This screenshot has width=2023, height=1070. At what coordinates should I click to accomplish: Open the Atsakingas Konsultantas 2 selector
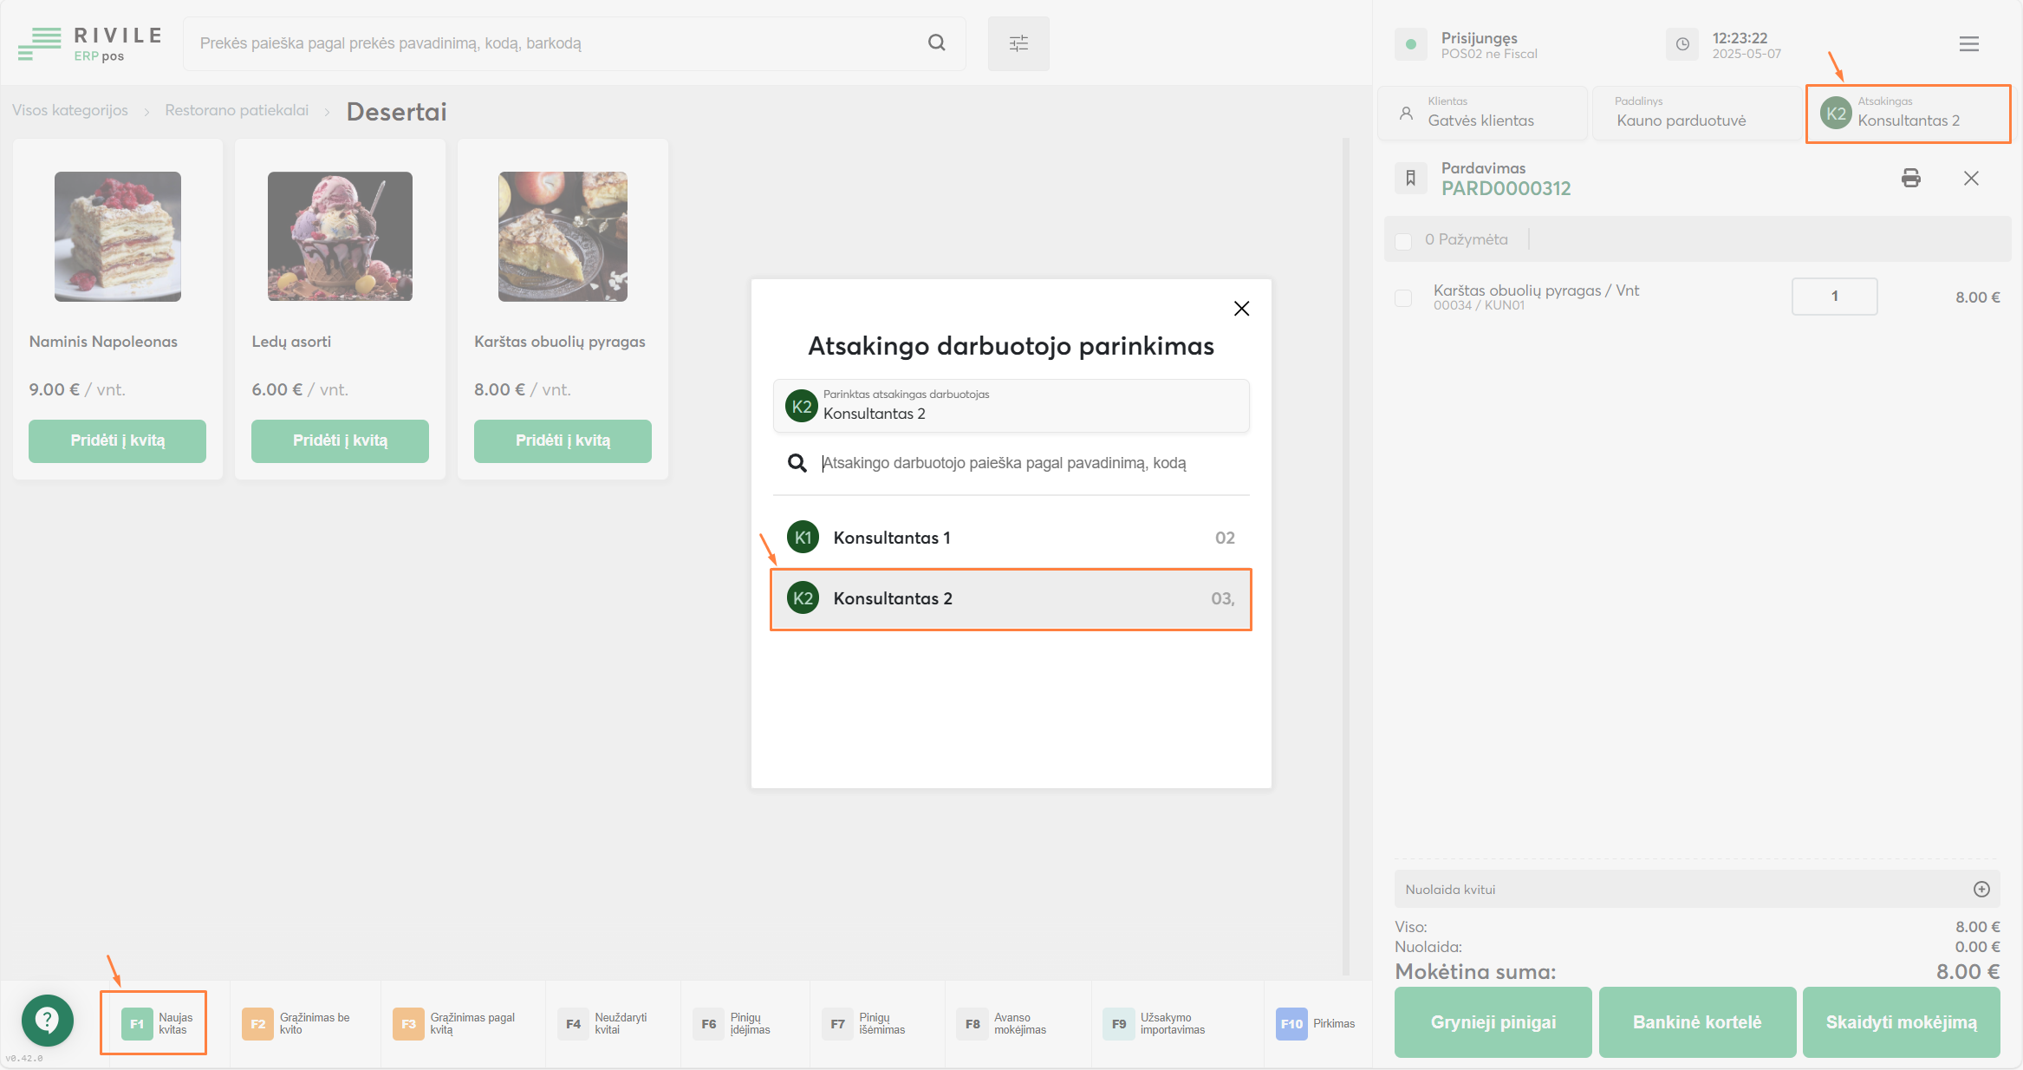1908,113
